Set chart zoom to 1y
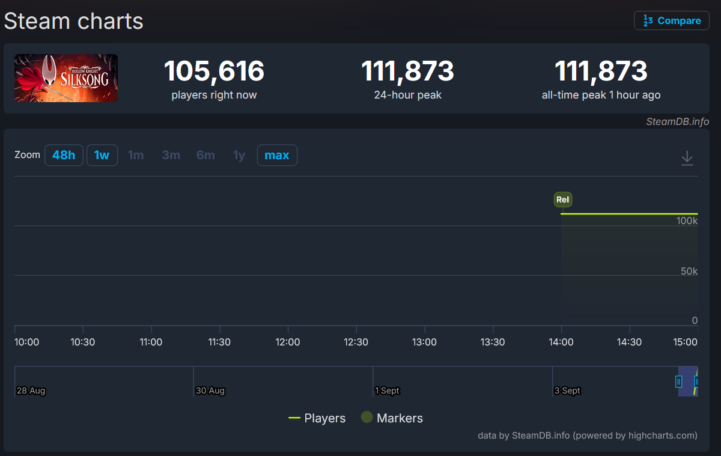 tap(239, 155)
